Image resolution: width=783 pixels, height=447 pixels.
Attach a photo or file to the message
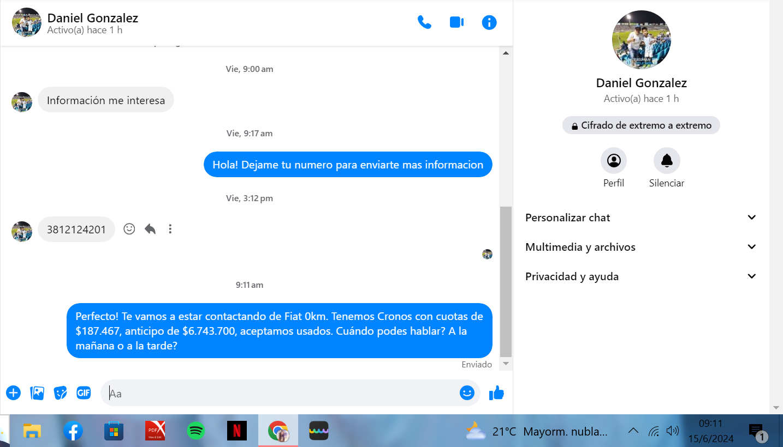37,392
